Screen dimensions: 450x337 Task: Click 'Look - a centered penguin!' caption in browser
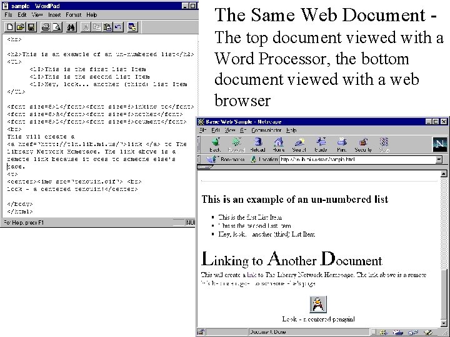tap(319, 319)
